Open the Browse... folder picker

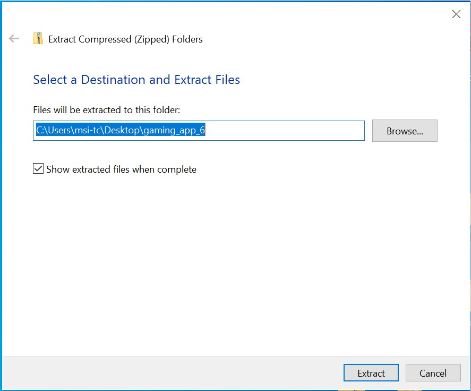(x=405, y=131)
